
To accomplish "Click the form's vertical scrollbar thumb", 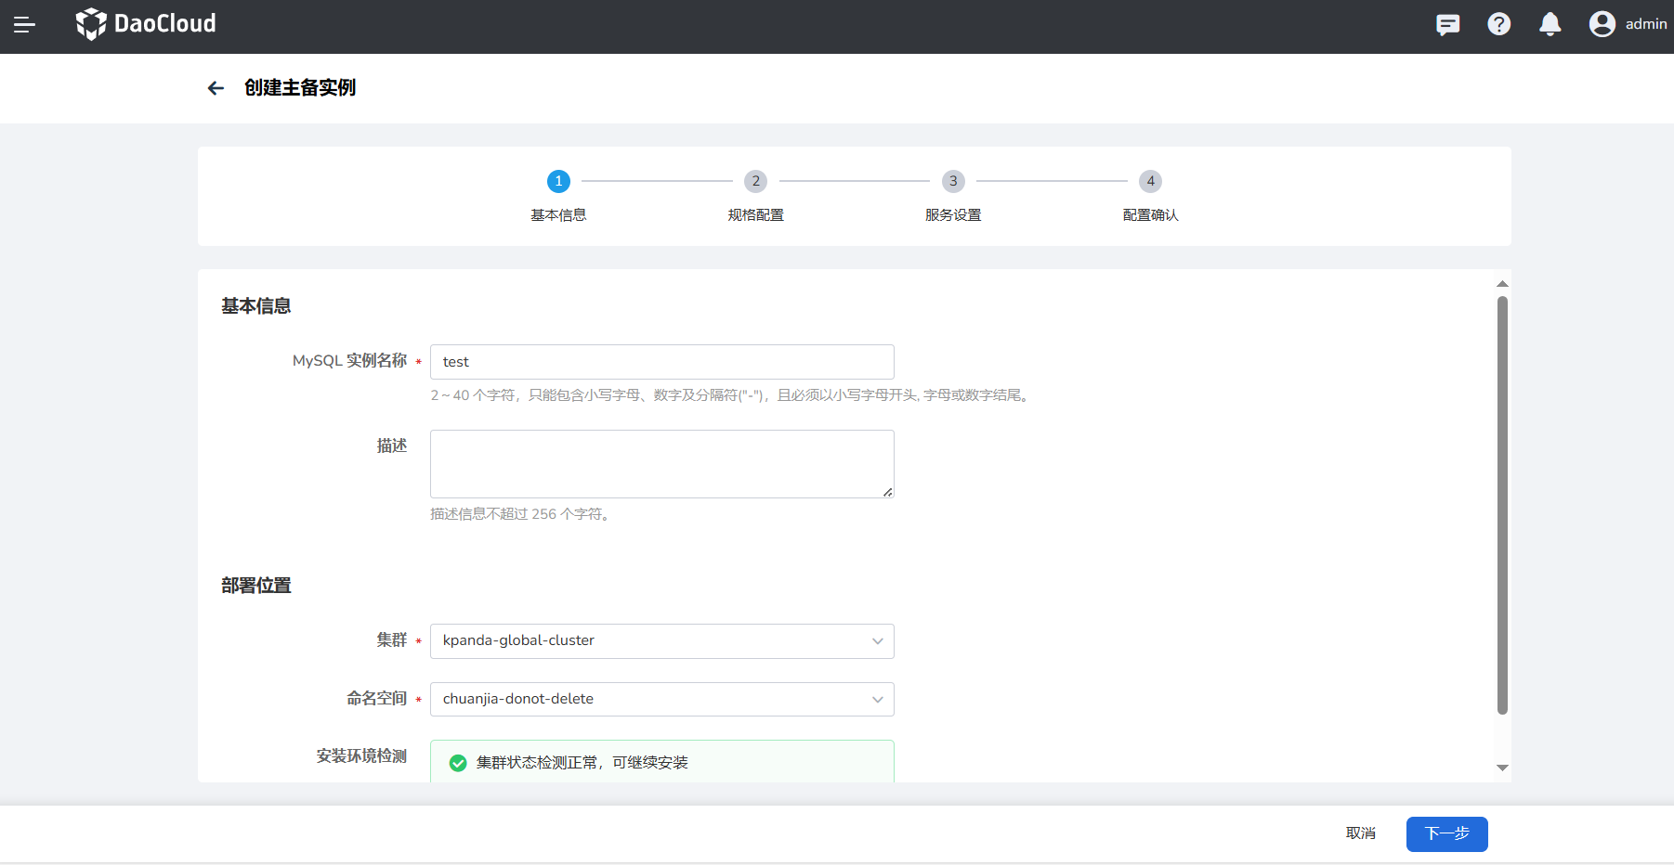I will 1502,505.
